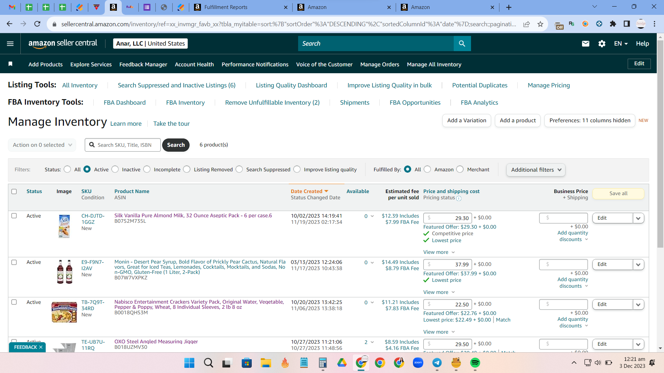Click the Add a product button
The image size is (664, 373).
tap(518, 121)
